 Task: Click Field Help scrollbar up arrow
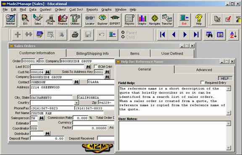229,89
